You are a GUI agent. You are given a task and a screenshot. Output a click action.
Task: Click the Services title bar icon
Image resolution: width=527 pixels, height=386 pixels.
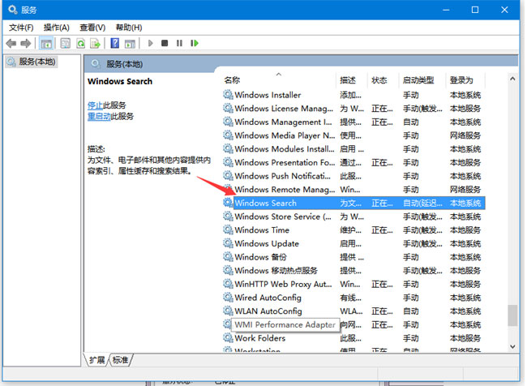(13, 10)
